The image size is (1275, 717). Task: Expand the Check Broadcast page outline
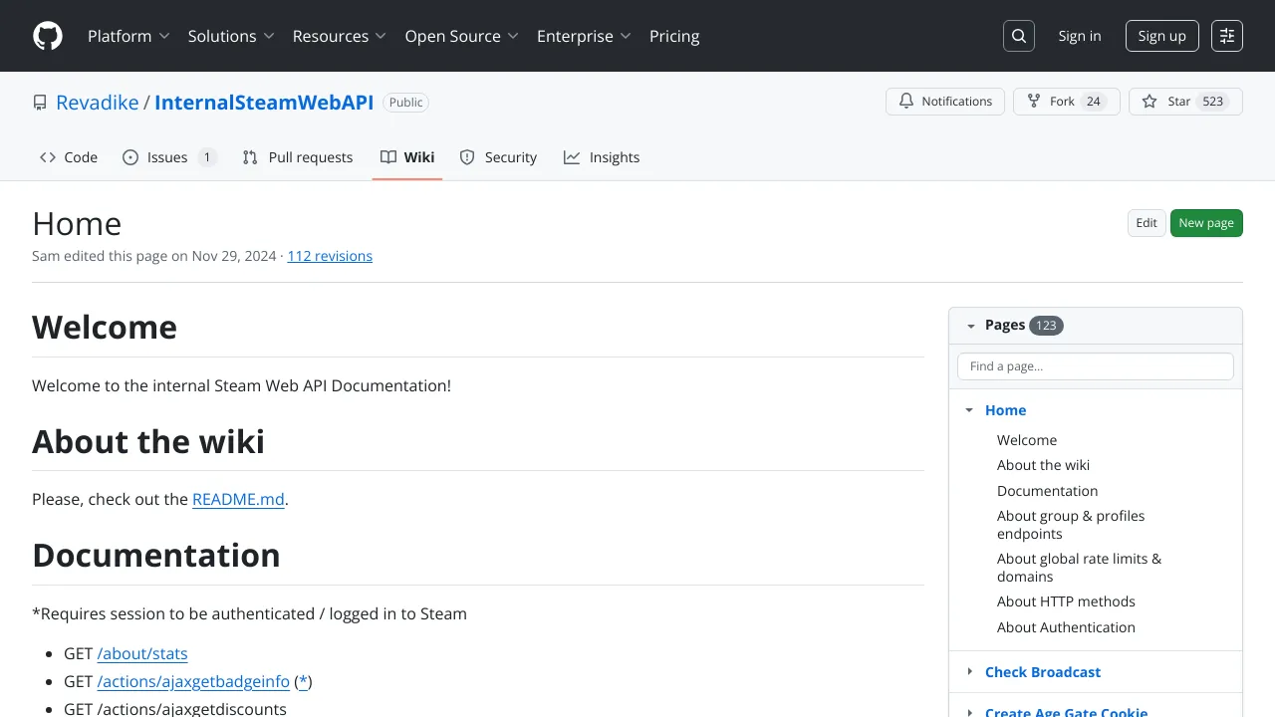pos(969,672)
